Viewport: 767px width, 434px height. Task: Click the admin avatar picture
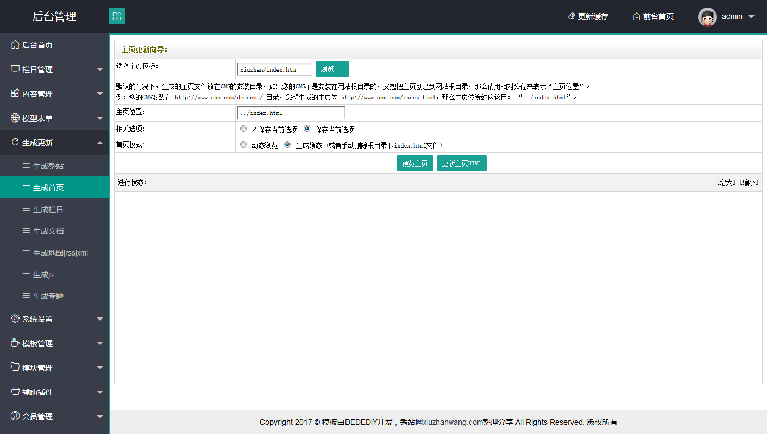707,17
